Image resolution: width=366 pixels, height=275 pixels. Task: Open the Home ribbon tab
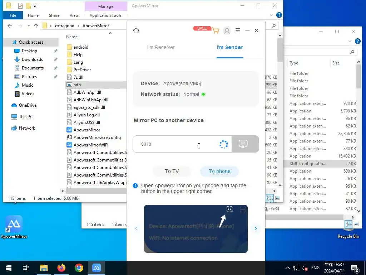[33, 15]
